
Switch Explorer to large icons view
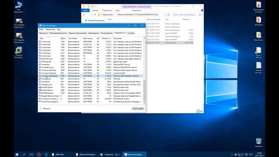[201, 111]
